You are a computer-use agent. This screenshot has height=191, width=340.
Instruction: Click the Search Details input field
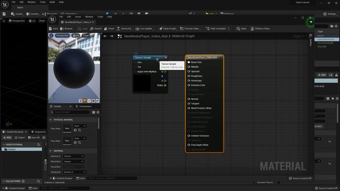[x=70, y=112]
